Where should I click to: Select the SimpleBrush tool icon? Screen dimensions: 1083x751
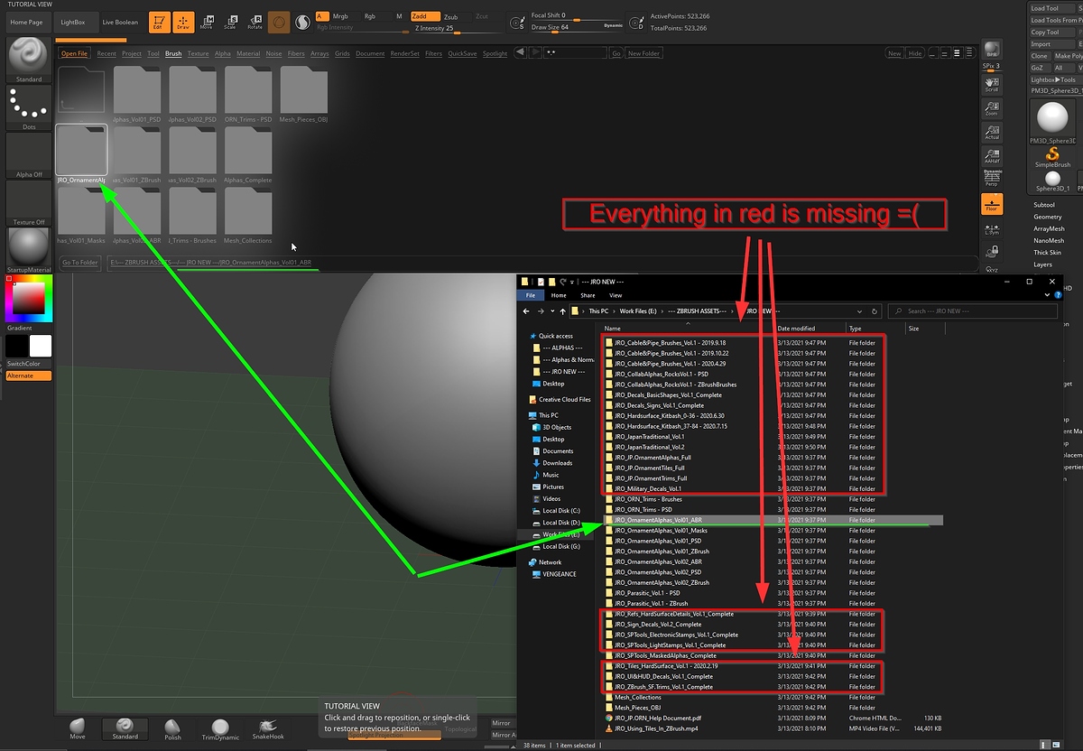[1051, 158]
